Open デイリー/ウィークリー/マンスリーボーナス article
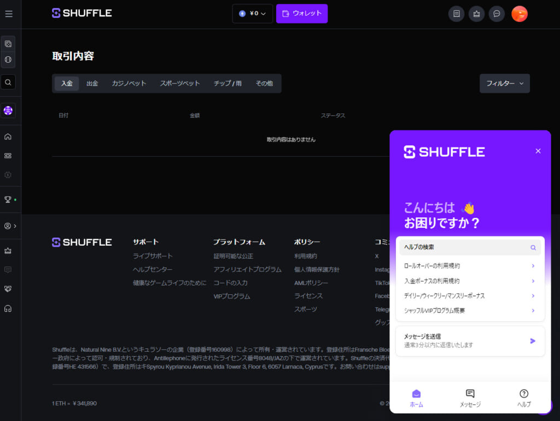The image size is (560, 421). (470, 296)
